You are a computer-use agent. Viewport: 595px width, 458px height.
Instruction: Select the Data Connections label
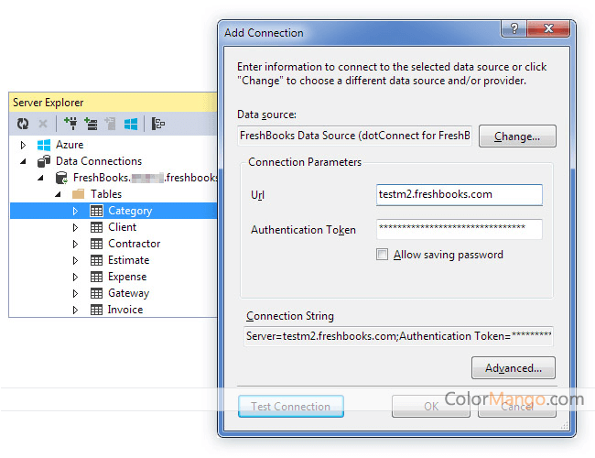99,161
